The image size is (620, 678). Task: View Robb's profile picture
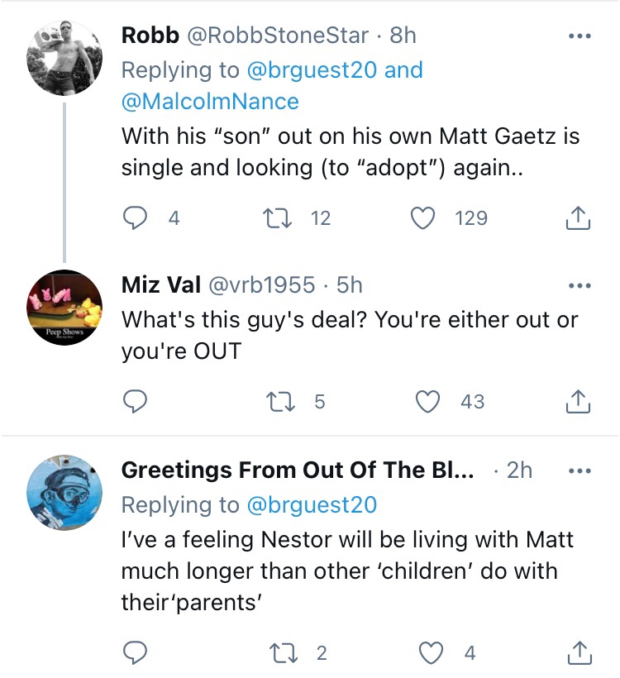[64, 58]
